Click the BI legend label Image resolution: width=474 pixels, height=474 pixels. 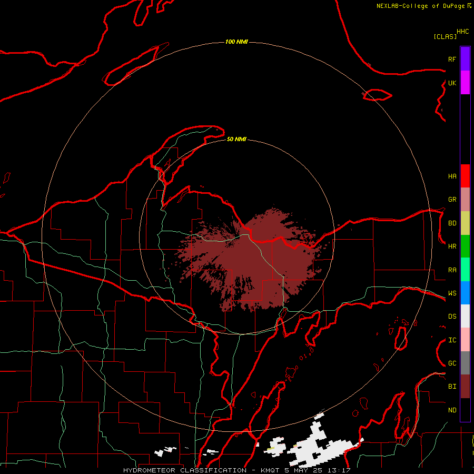coord(452,387)
